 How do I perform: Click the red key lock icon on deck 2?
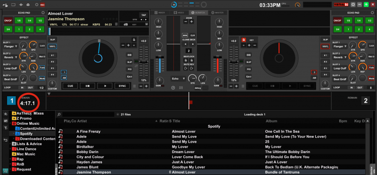point(244,40)
